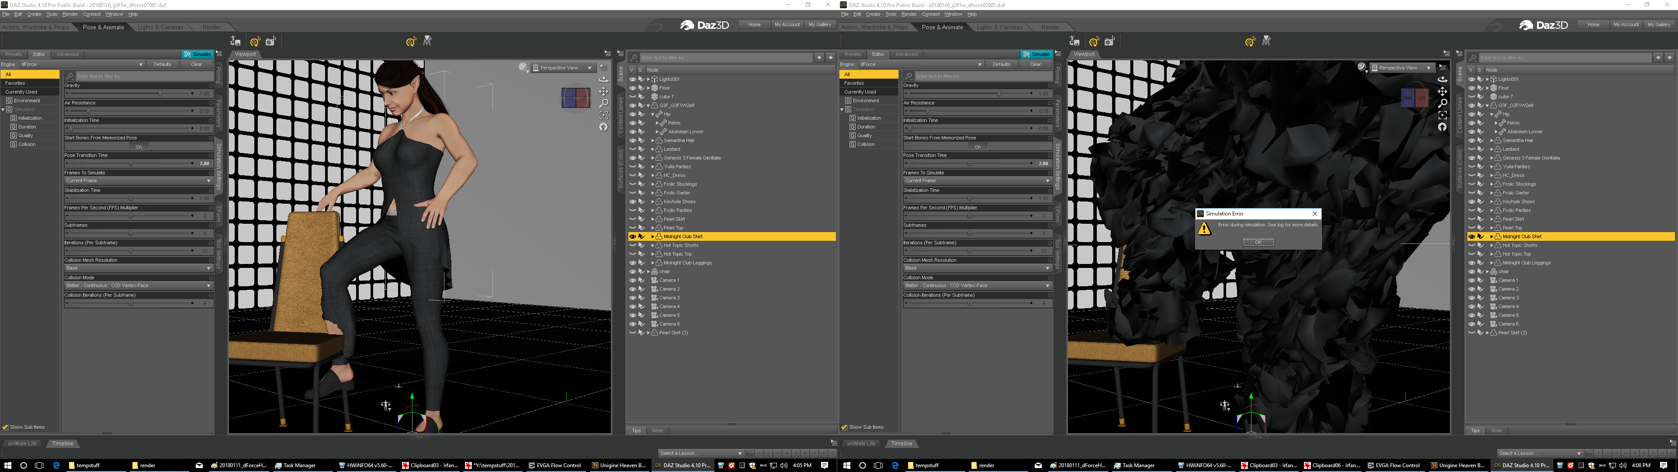Click the view cube in left viewport

(x=576, y=98)
